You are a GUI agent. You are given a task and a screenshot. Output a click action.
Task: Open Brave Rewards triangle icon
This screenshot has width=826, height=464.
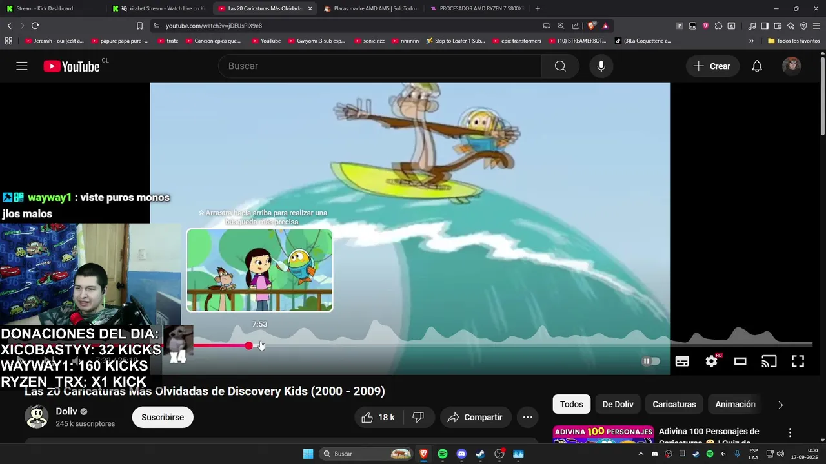pos(605,26)
